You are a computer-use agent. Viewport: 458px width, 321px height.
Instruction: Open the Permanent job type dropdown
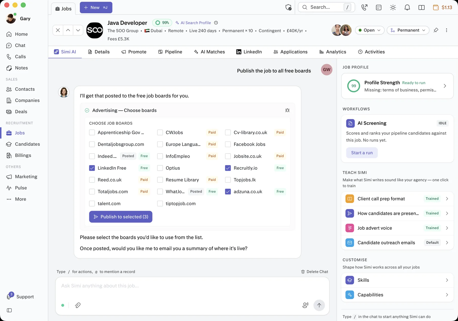[408, 30]
